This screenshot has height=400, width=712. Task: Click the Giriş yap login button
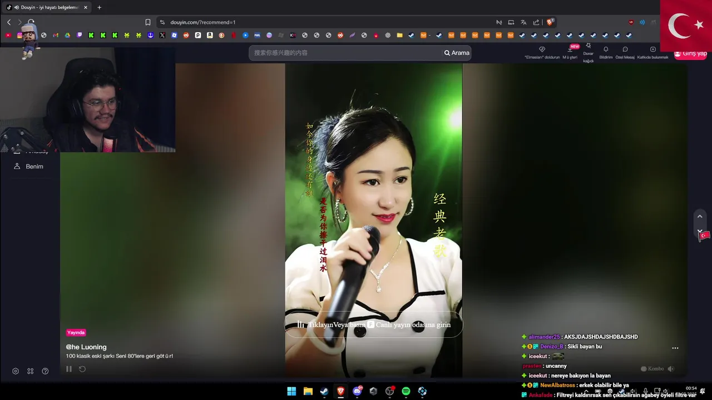pyautogui.click(x=690, y=54)
